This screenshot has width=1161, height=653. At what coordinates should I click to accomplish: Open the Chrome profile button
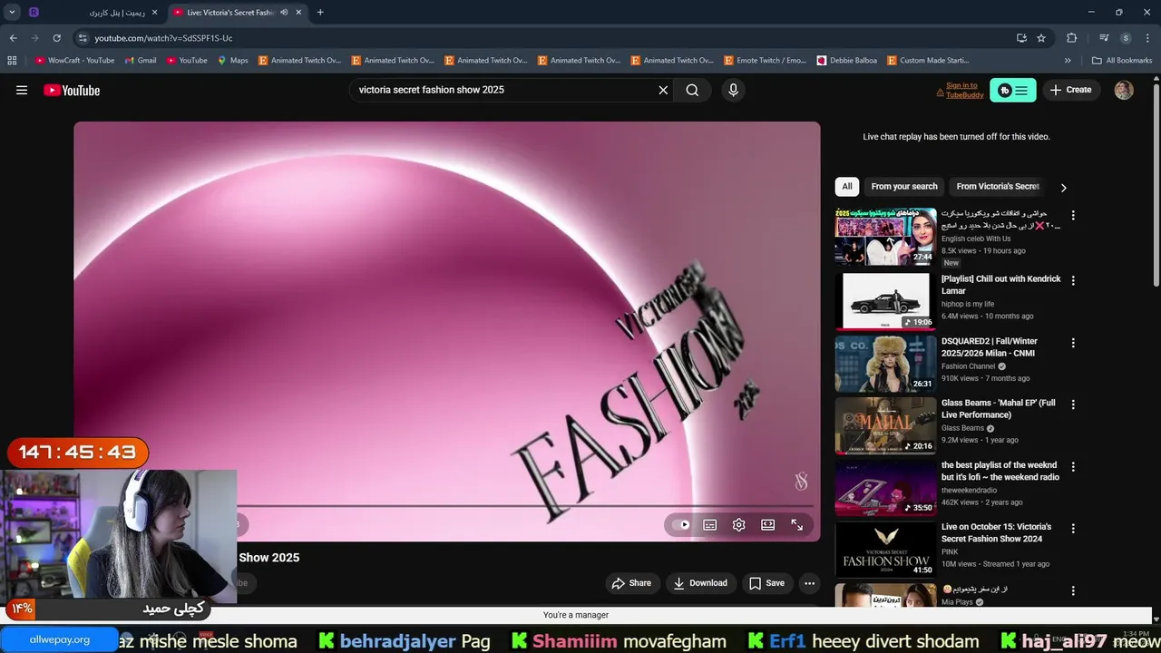[x=1126, y=38]
